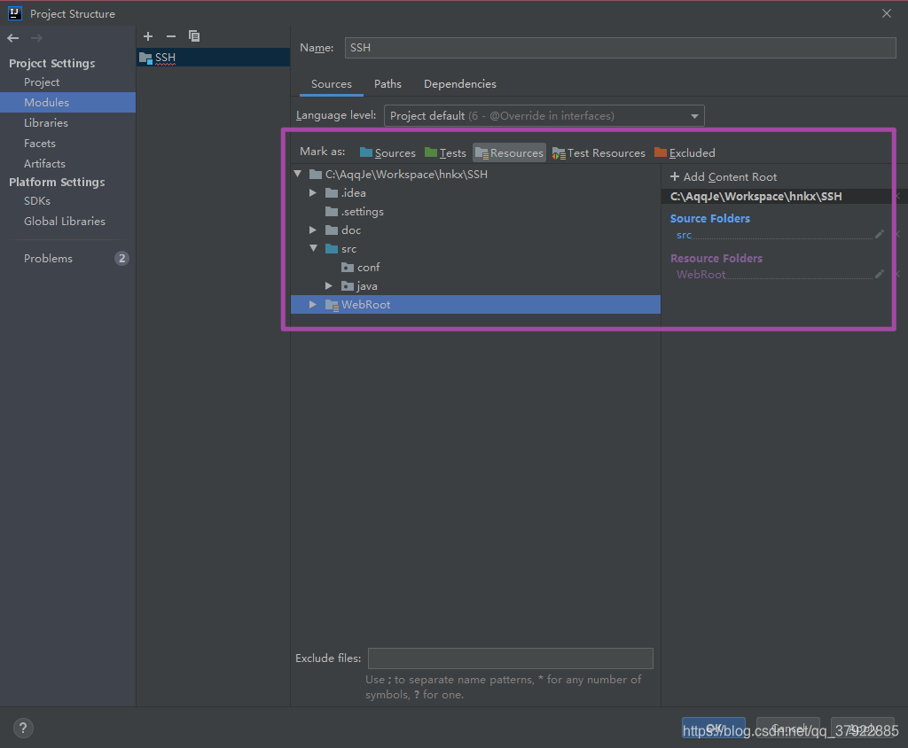
Task: Copy the selected module icon
Action: pyautogui.click(x=194, y=36)
